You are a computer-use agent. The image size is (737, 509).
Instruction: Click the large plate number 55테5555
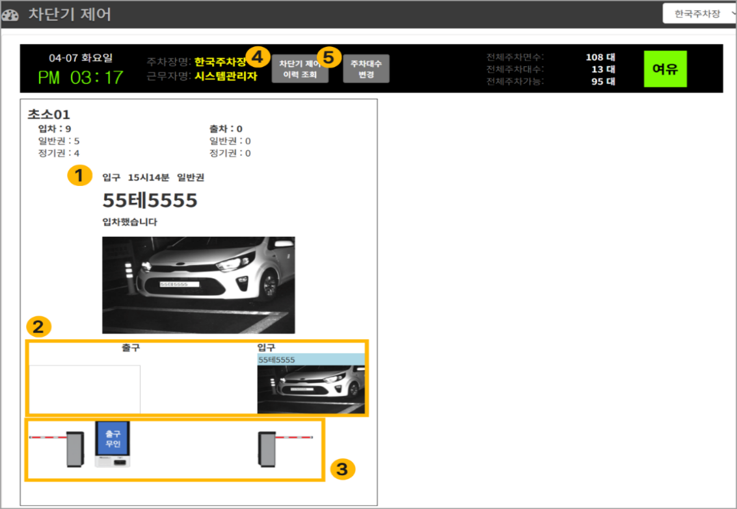150,200
